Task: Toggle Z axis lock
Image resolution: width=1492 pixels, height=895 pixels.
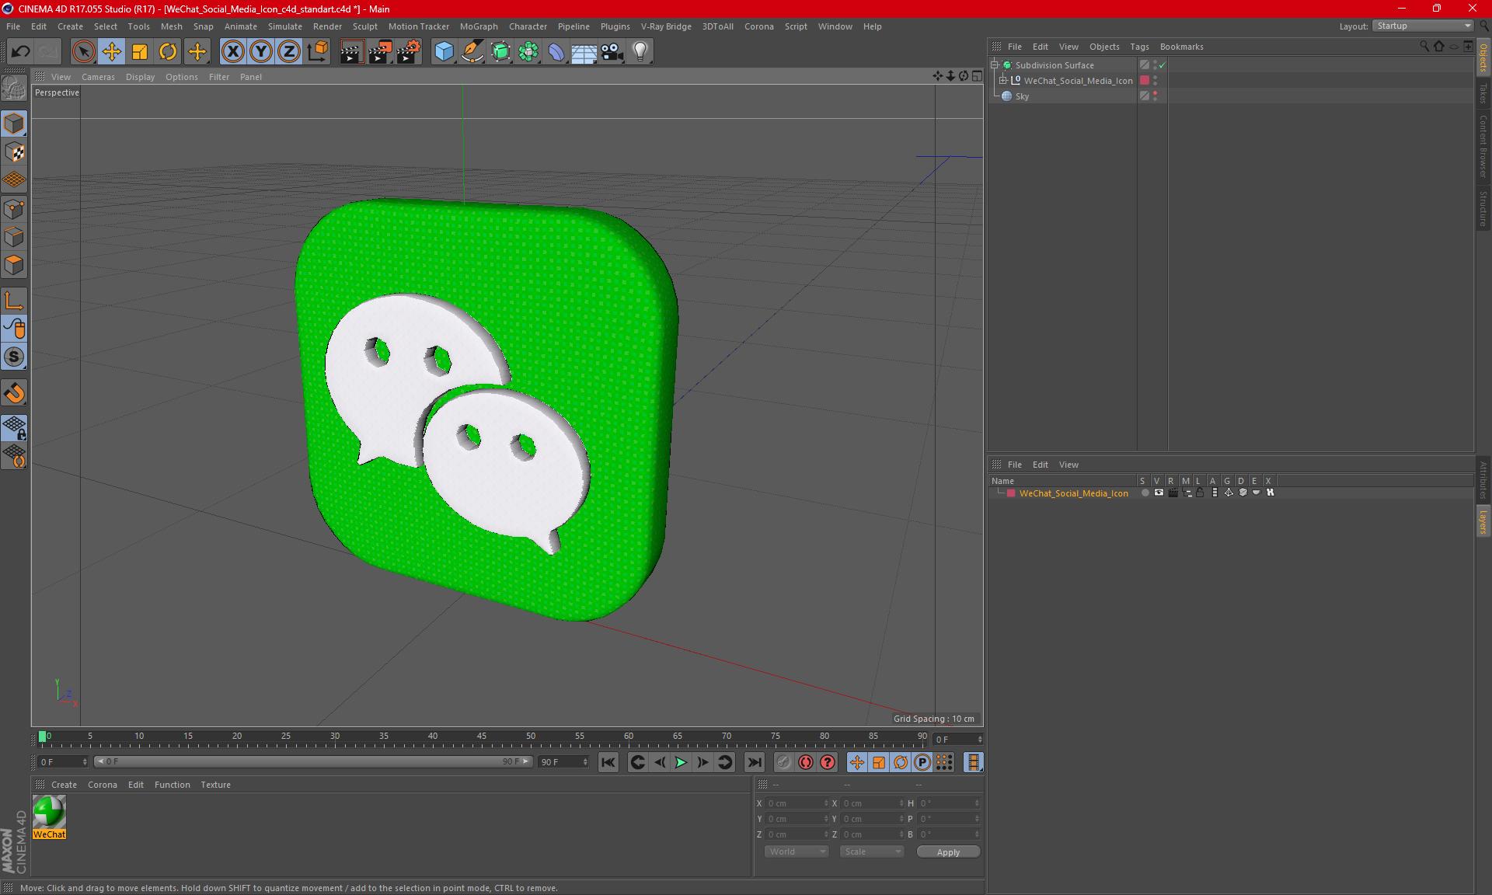Action: point(289,51)
